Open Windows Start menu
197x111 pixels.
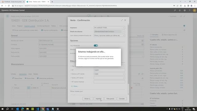coord(2,109)
